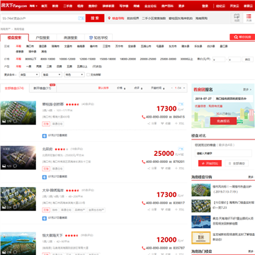Open first news thumbnail dated 2019.7.13-7.19
255x255 pixels.
[x=201, y=190]
